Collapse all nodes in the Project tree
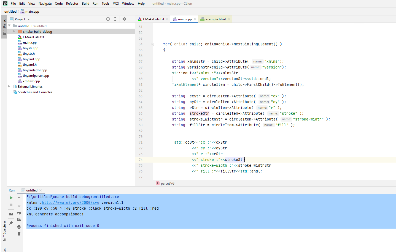The image size is (396, 252). pyautogui.click(x=115, y=19)
